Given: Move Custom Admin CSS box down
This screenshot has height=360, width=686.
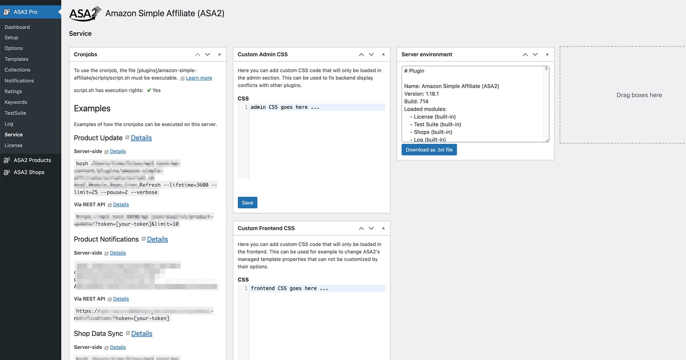Looking at the screenshot, I should pyautogui.click(x=371, y=54).
